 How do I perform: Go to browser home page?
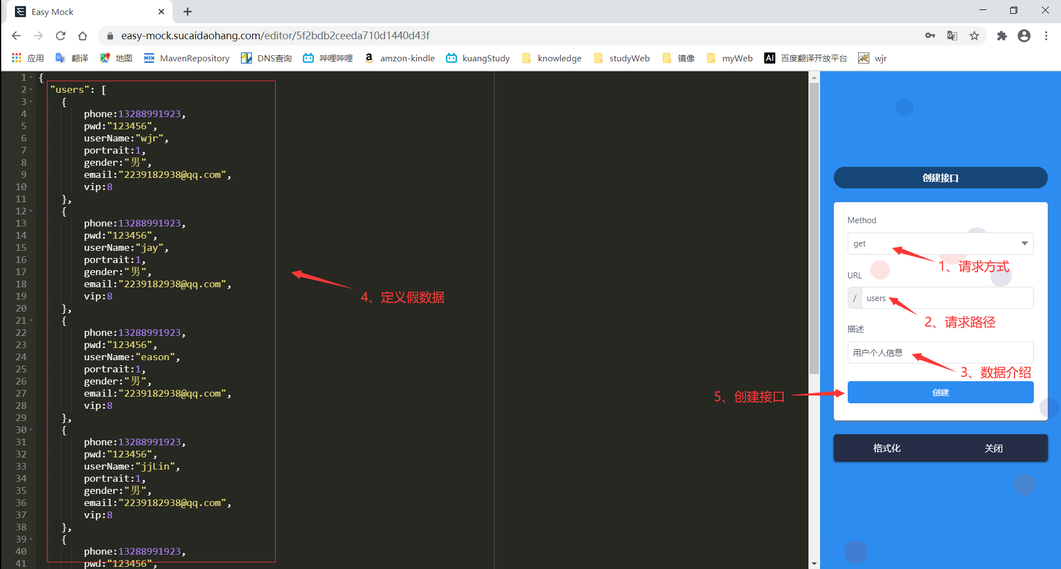pyautogui.click(x=82, y=36)
